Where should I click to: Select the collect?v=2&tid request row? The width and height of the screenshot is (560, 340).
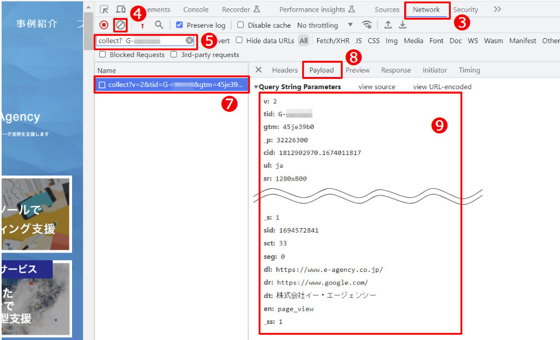click(x=171, y=85)
